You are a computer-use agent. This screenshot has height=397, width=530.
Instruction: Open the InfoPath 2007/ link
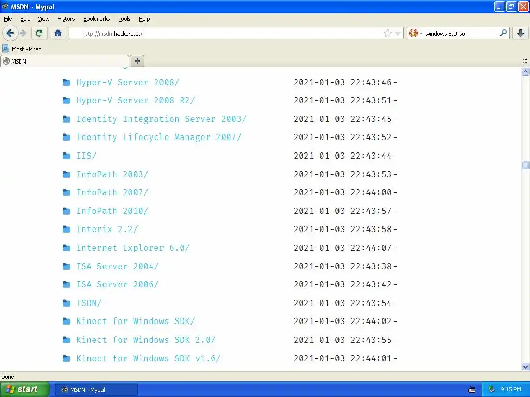click(112, 192)
